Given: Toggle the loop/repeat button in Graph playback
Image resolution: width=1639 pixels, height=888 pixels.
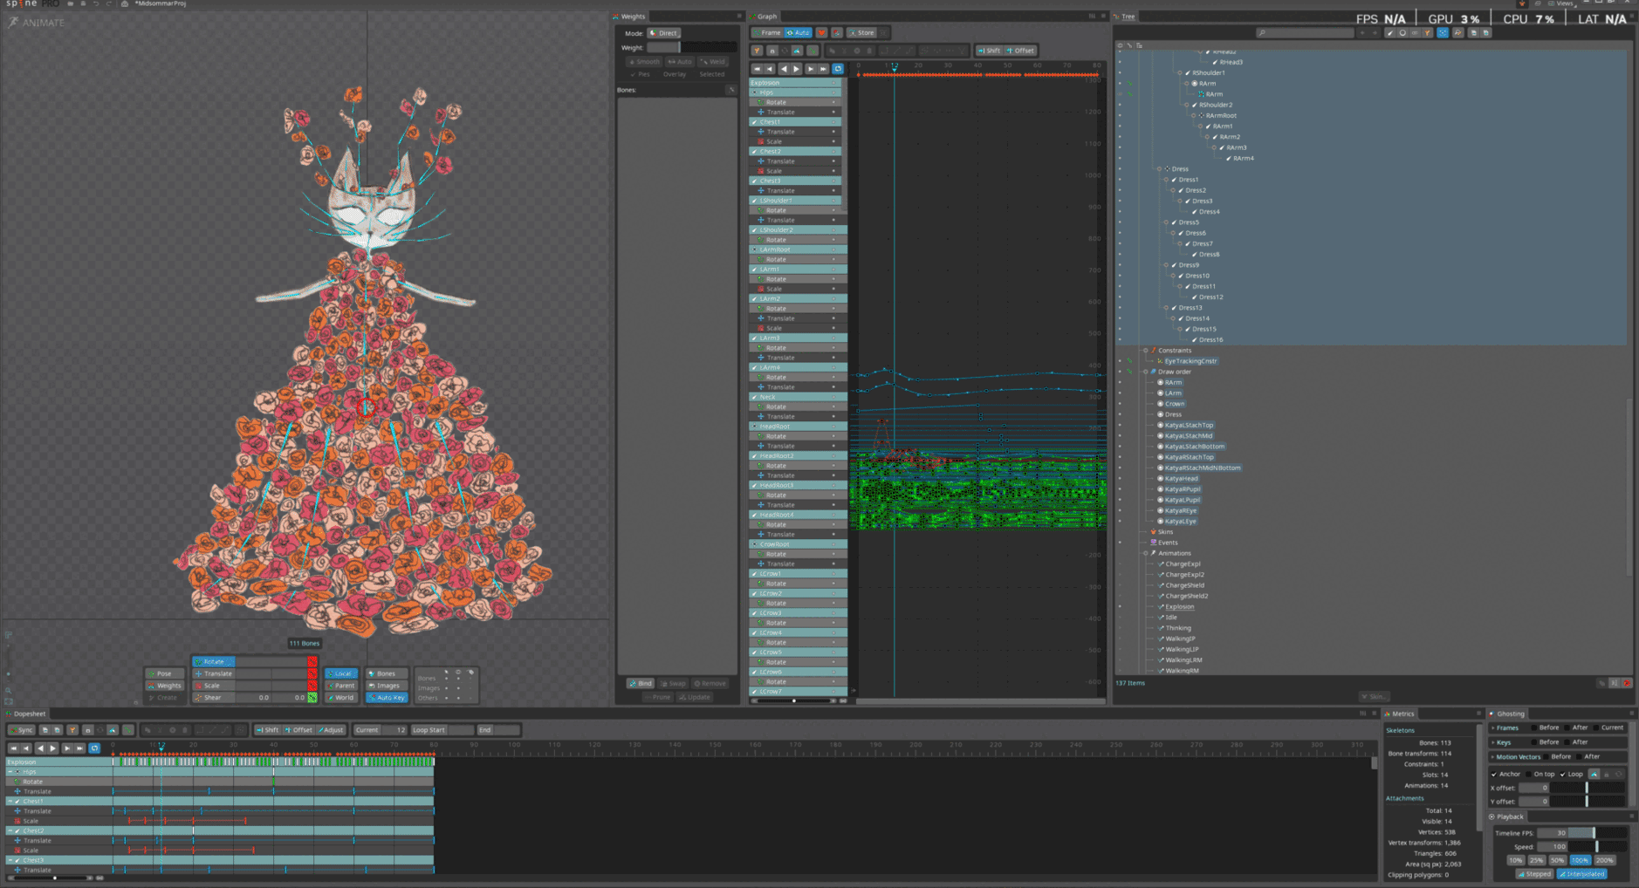Looking at the screenshot, I should coord(838,69).
